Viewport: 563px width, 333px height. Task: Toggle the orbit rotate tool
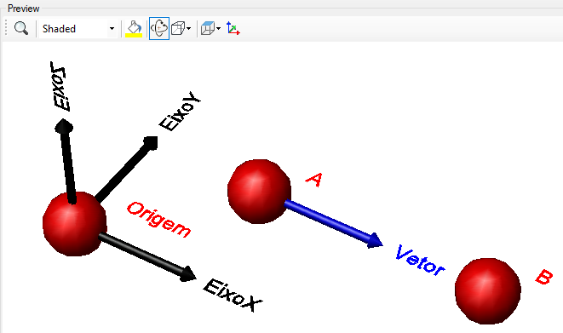(x=159, y=28)
